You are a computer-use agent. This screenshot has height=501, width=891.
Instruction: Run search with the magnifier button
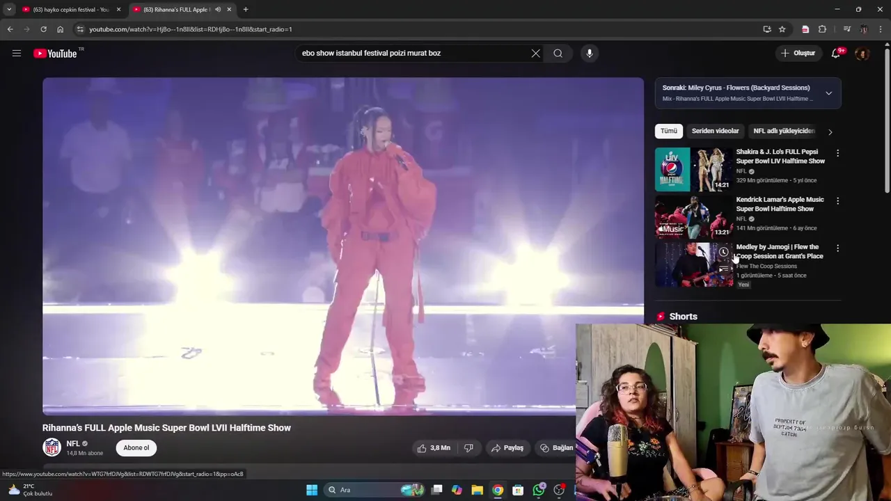tap(558, 53)
